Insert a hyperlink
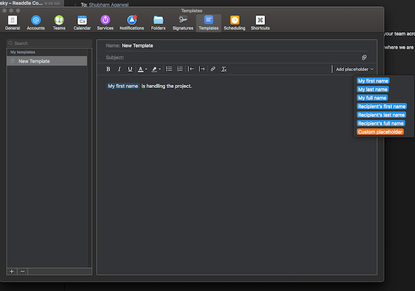The image size is (415, 291). pyautogui.click(x=213, y=69)
